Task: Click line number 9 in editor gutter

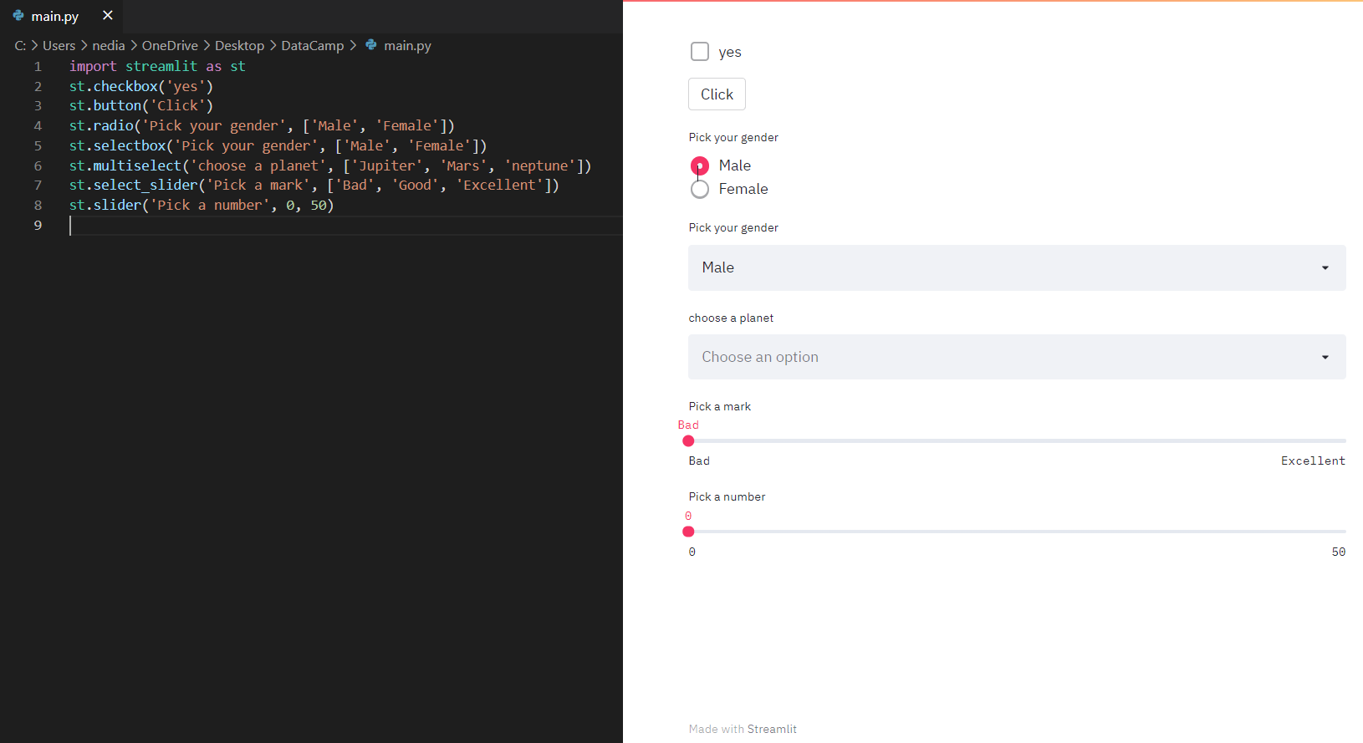Action: tap(38, 225)
